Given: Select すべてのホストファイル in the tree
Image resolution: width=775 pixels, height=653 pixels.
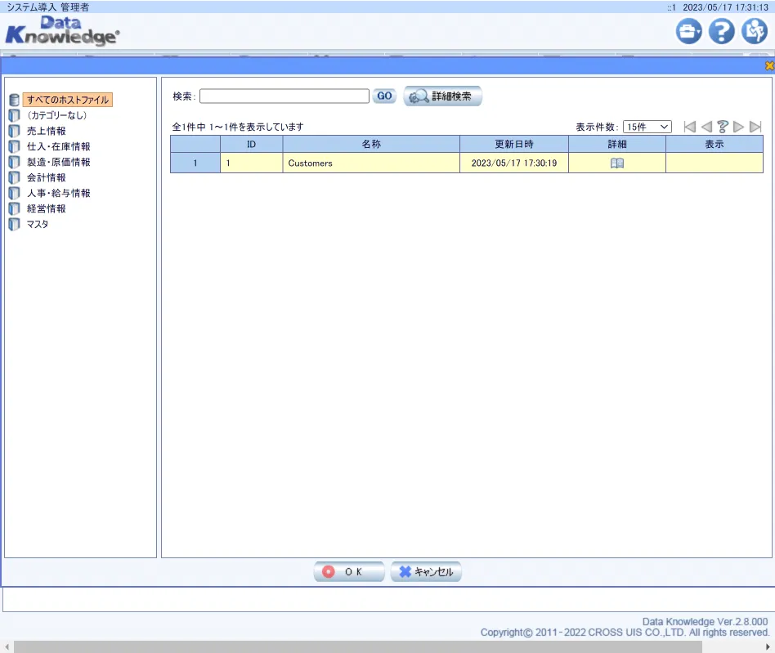Looking at the screenshot, I should click(x=67, y=100).
